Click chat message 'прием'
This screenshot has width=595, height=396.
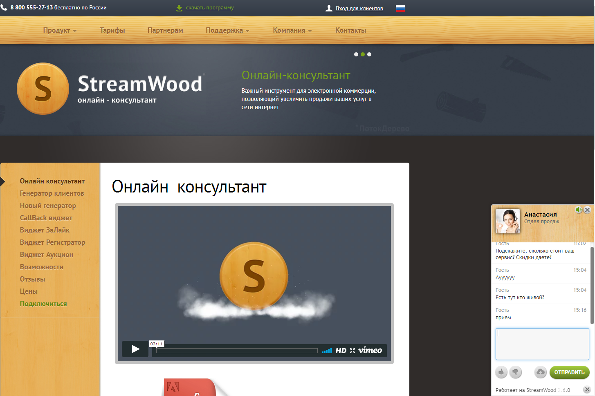click(x=503, y=318)
